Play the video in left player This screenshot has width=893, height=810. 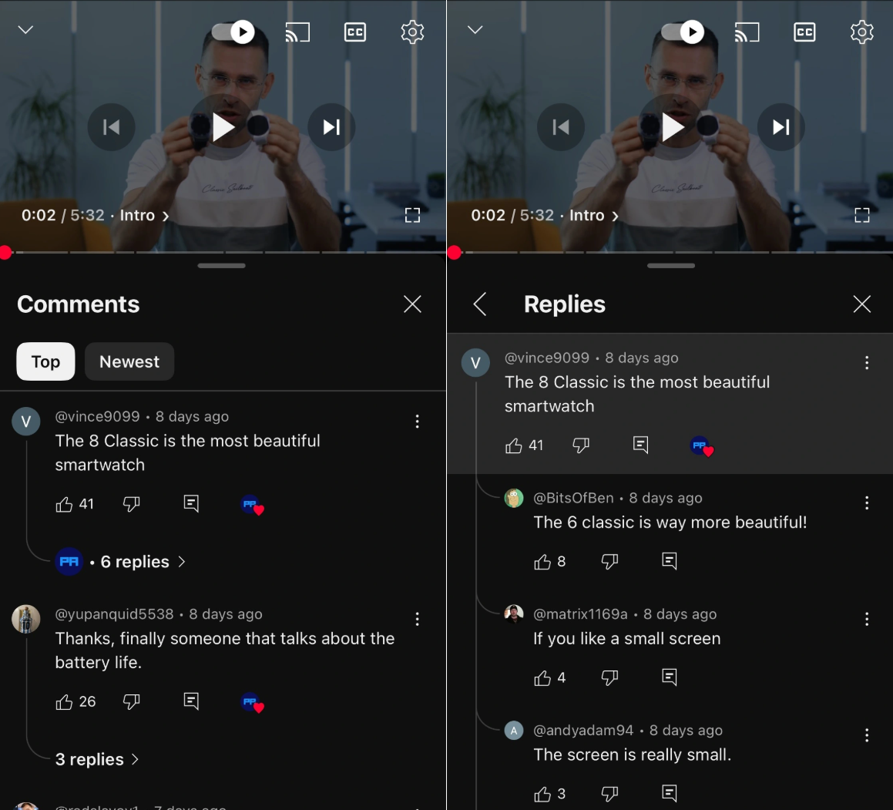pos(222,127)
